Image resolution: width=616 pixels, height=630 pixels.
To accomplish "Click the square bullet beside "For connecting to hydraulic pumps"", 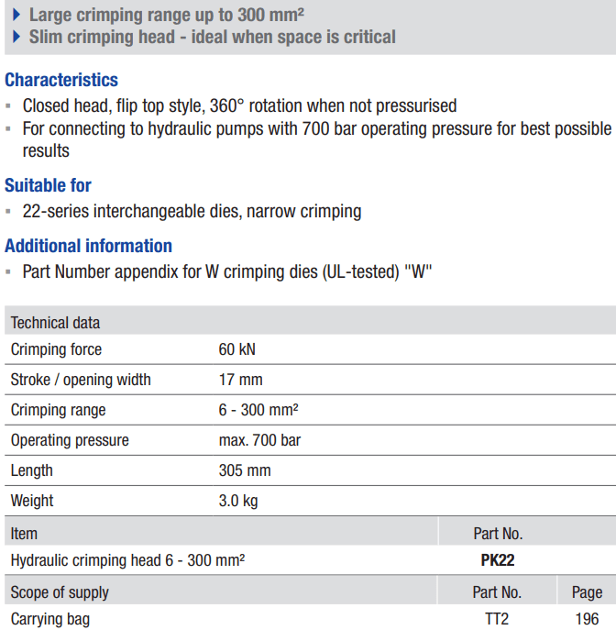I will pos(9,129).
